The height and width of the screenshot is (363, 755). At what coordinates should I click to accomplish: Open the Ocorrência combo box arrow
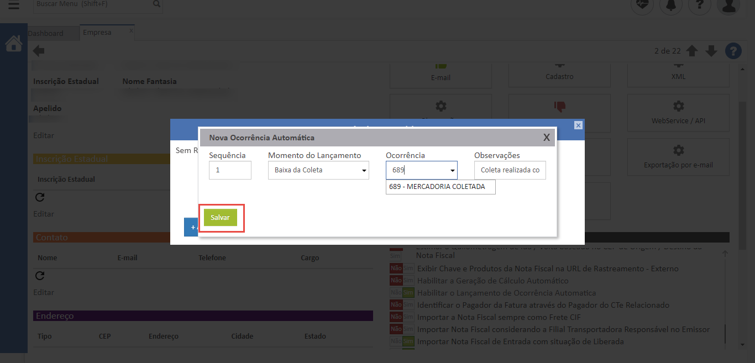[453, 171]
